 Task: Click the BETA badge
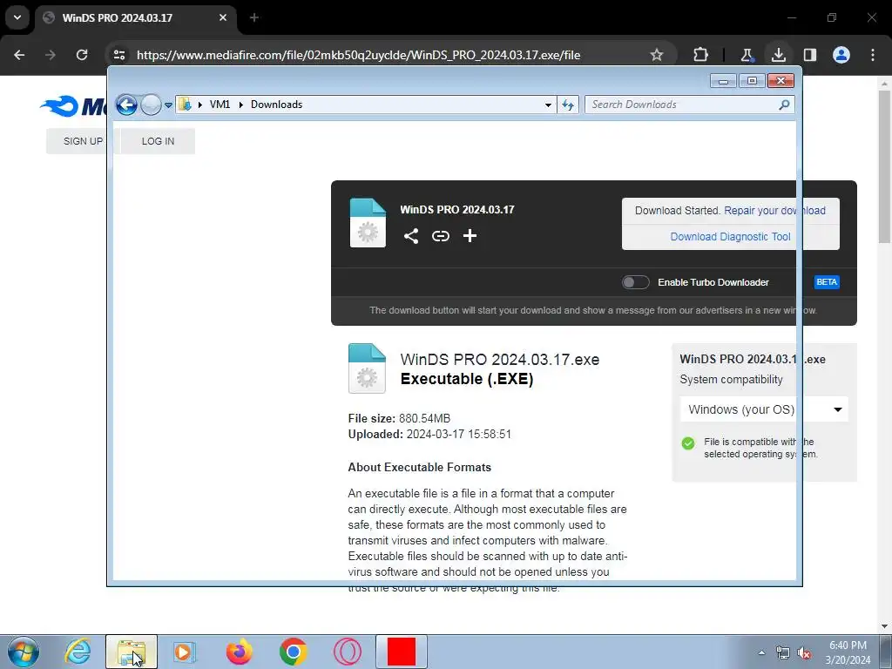(x=827, y=282)
